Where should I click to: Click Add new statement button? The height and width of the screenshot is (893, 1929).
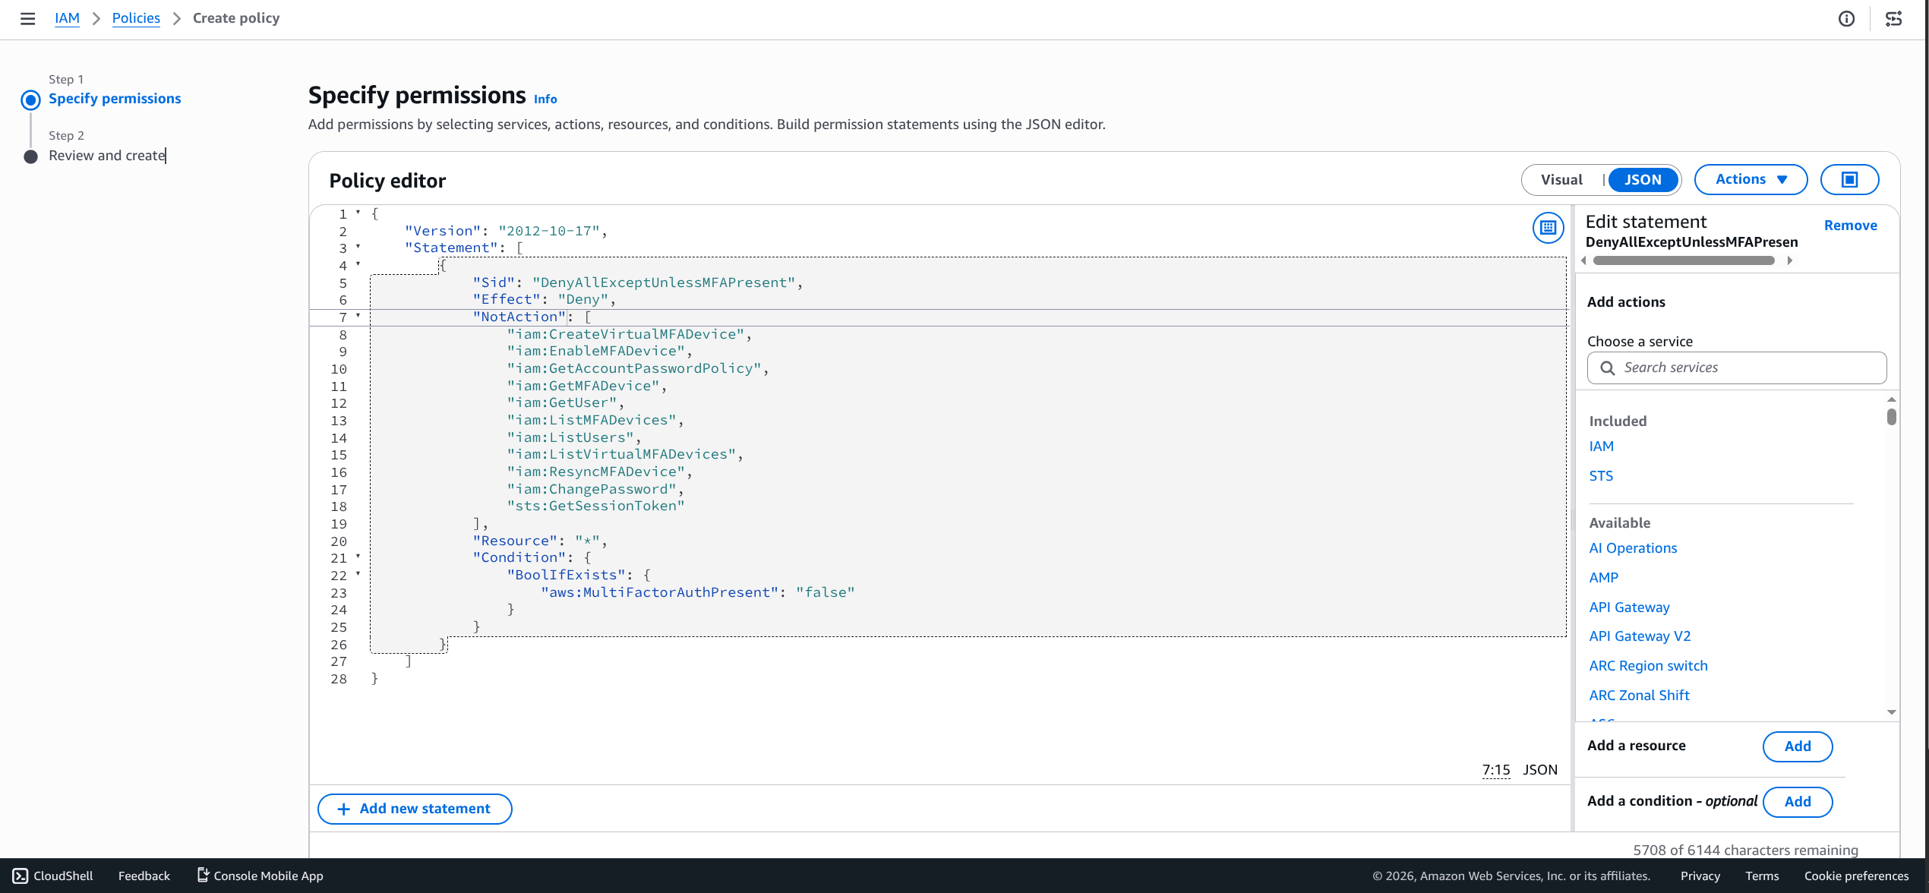pyautogui.click(x=415, y=809)
